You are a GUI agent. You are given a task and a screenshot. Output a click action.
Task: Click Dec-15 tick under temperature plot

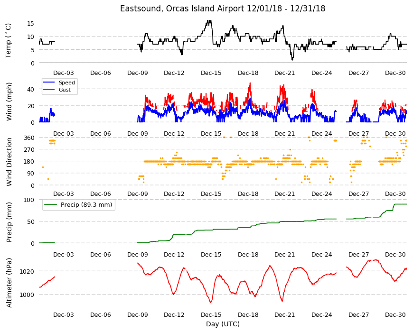click(211, 73)
